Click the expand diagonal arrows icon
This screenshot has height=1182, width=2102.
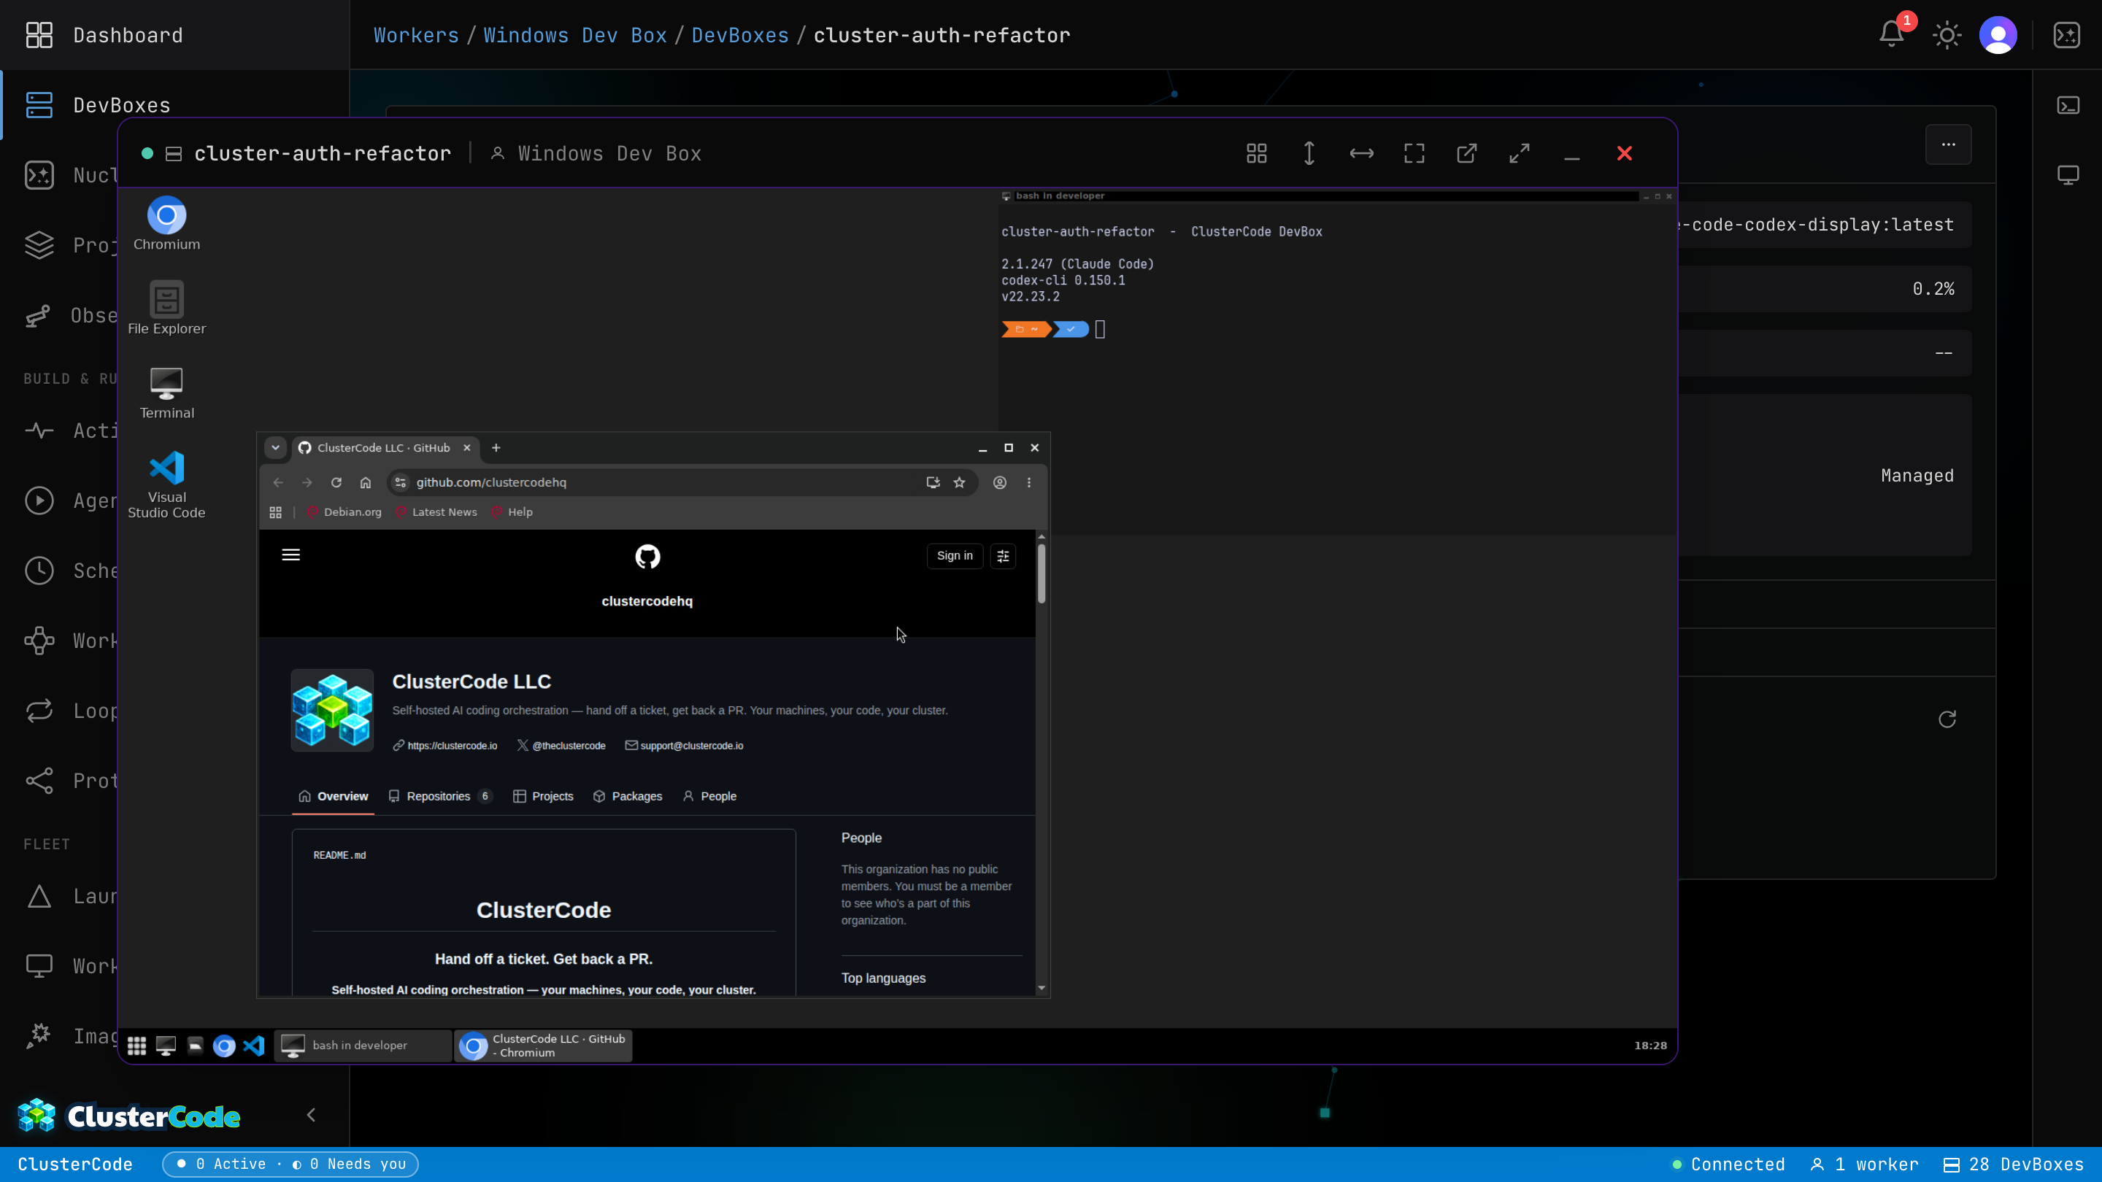[x=1520, y=153]
